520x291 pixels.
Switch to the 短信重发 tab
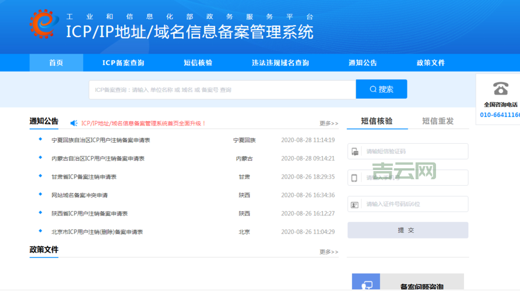[x=438, y=121]
